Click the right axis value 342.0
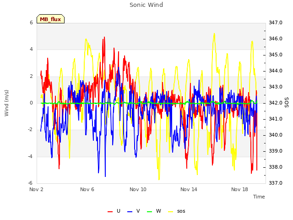 coord(276,103)
